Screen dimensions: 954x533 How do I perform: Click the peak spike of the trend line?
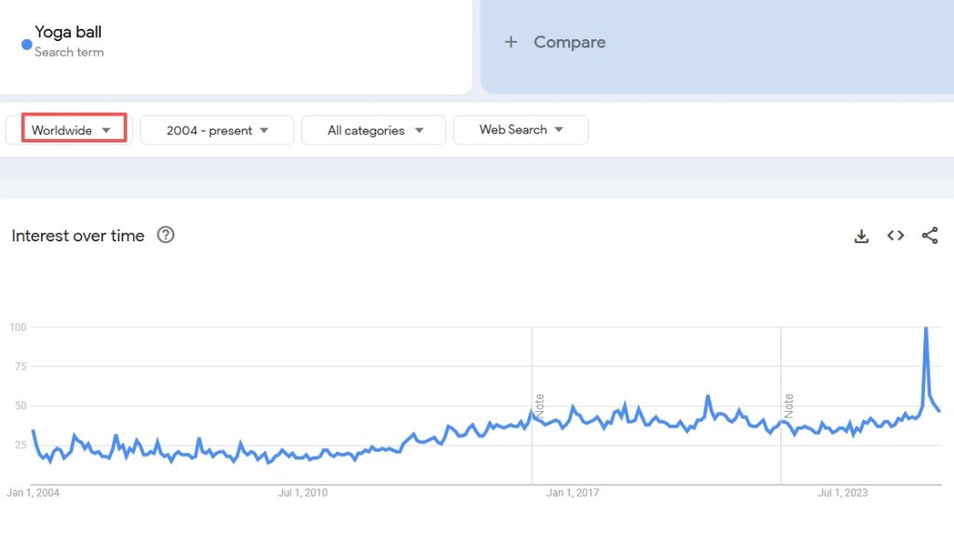(925, 329)
